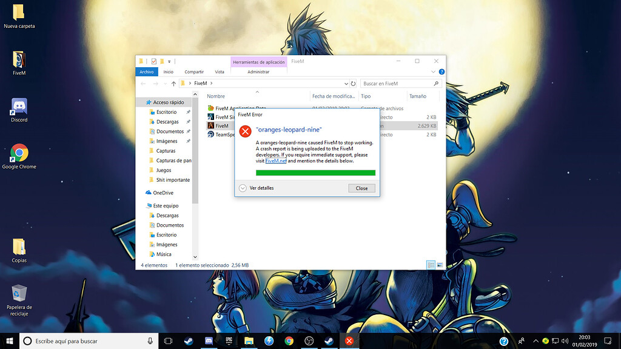621x349 pixels.
Task: Switch to the Compartir ribbon tab
Action: point(194,71)
